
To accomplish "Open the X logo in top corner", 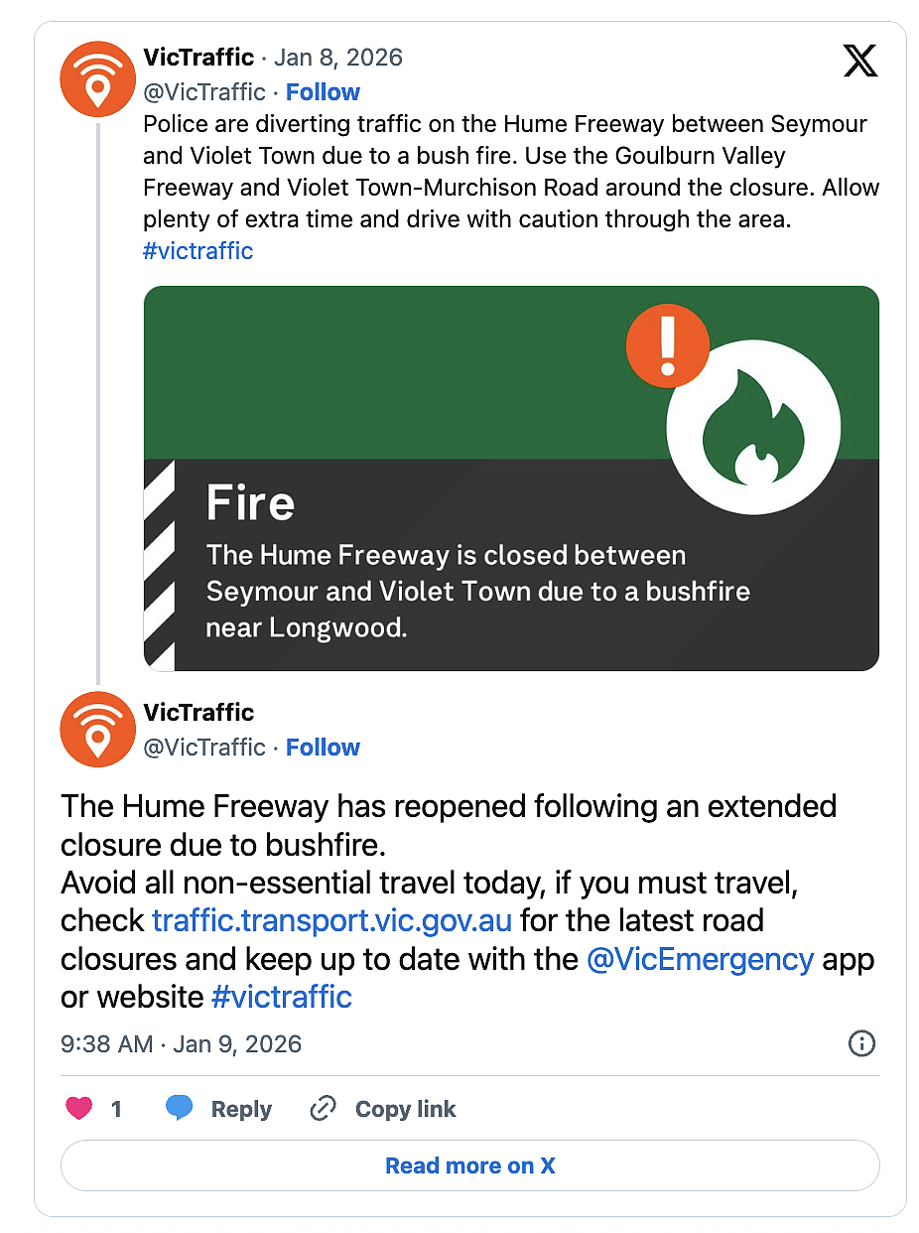I will [x=860, y=62].
